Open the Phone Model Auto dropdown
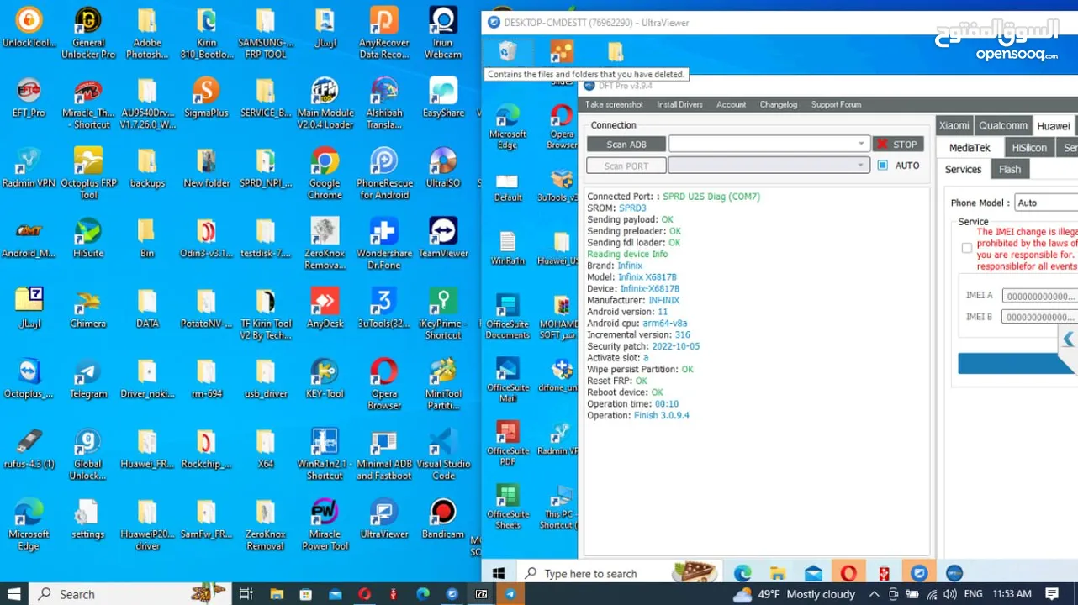 click(1046, 203)
